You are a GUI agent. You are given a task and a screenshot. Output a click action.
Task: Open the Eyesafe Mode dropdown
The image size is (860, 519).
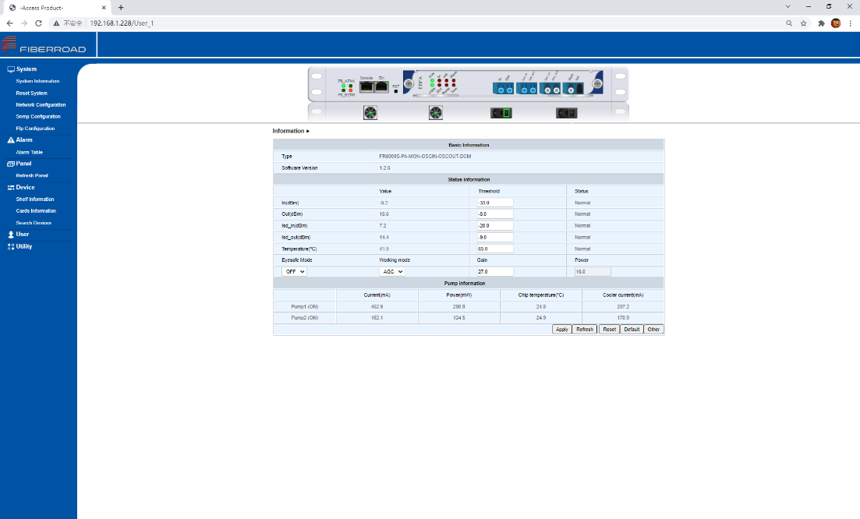point(294,272)
